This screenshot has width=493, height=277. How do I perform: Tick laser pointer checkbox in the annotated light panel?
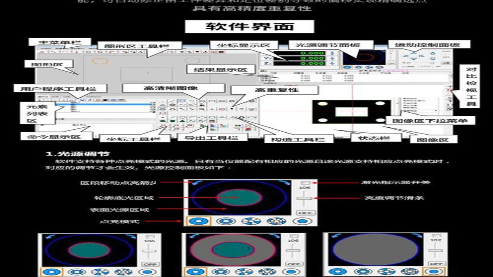point(305,182)
